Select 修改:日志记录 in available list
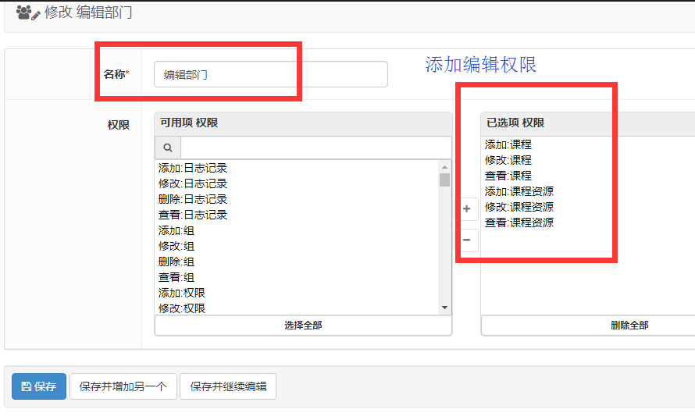This screenshot has height=420, width=695. pos(193,183)
